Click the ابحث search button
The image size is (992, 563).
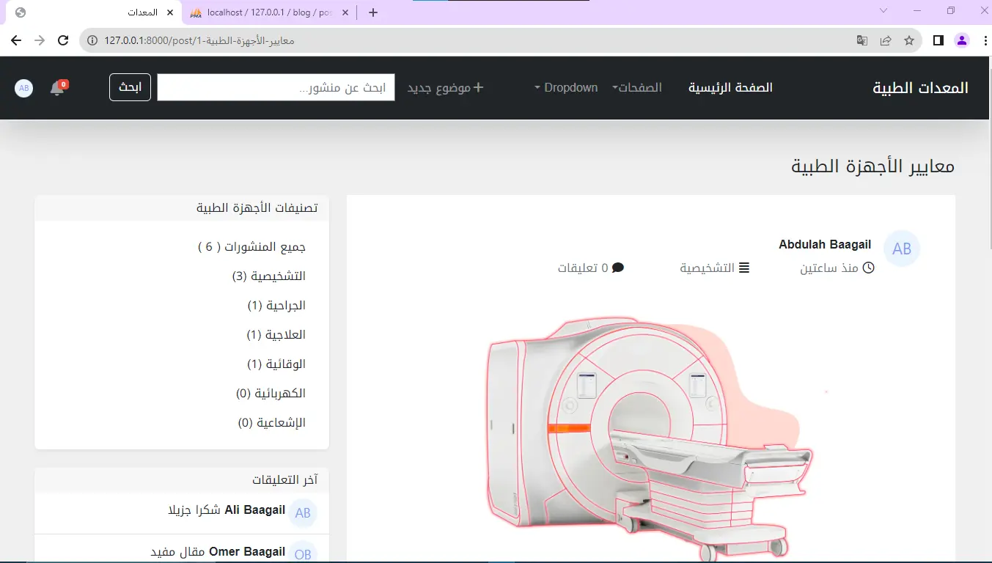click(x=130, y=87)
